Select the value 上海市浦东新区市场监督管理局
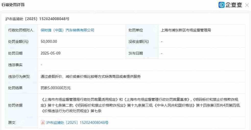 pyautogui.click(x=186, y=30)
